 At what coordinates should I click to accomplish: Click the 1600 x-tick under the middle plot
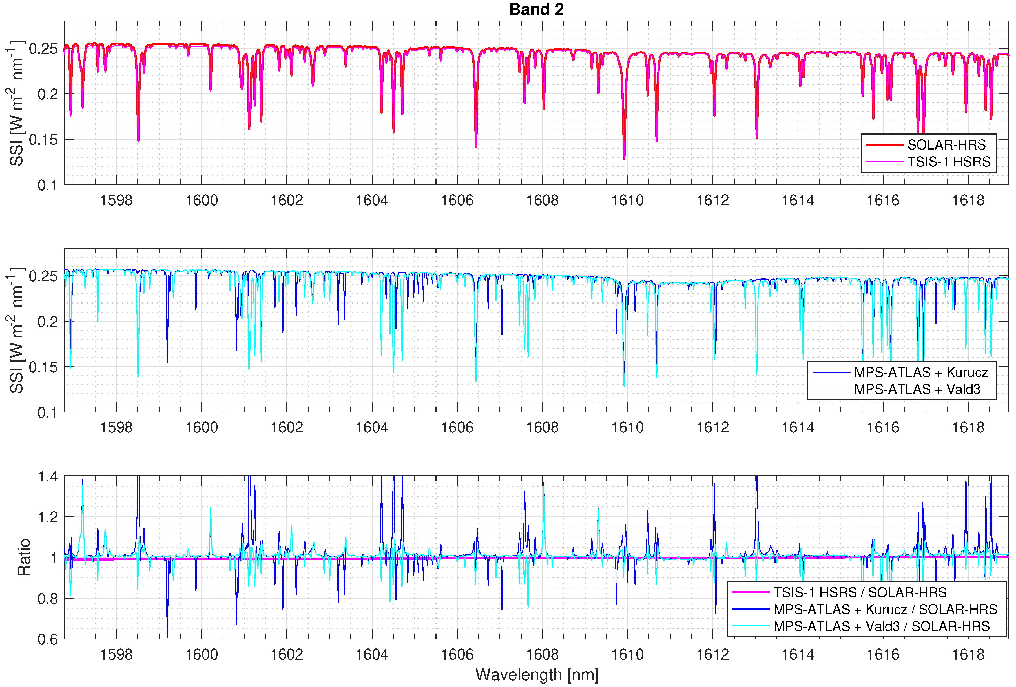pyautogui.click(x=202, y=427)
